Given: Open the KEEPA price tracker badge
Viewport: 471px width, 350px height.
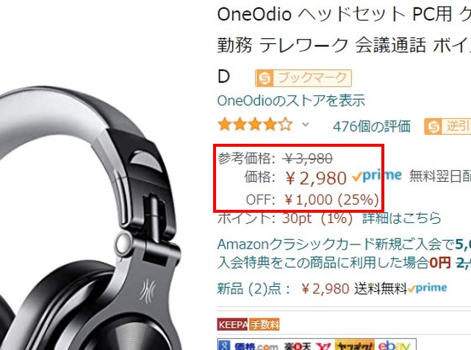Looking at the screenshot, I should click(232, 324).
